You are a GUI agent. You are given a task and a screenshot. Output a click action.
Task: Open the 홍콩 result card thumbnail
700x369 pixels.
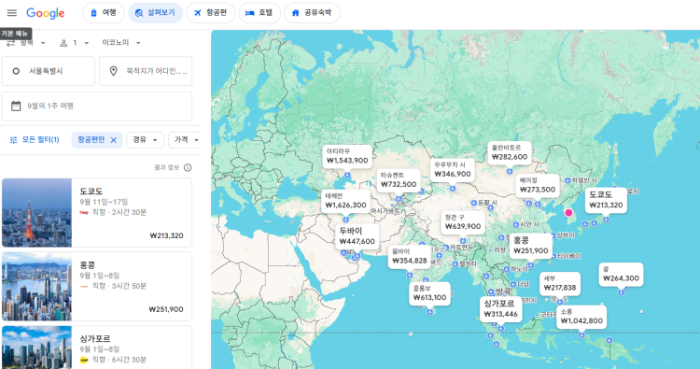36,287
